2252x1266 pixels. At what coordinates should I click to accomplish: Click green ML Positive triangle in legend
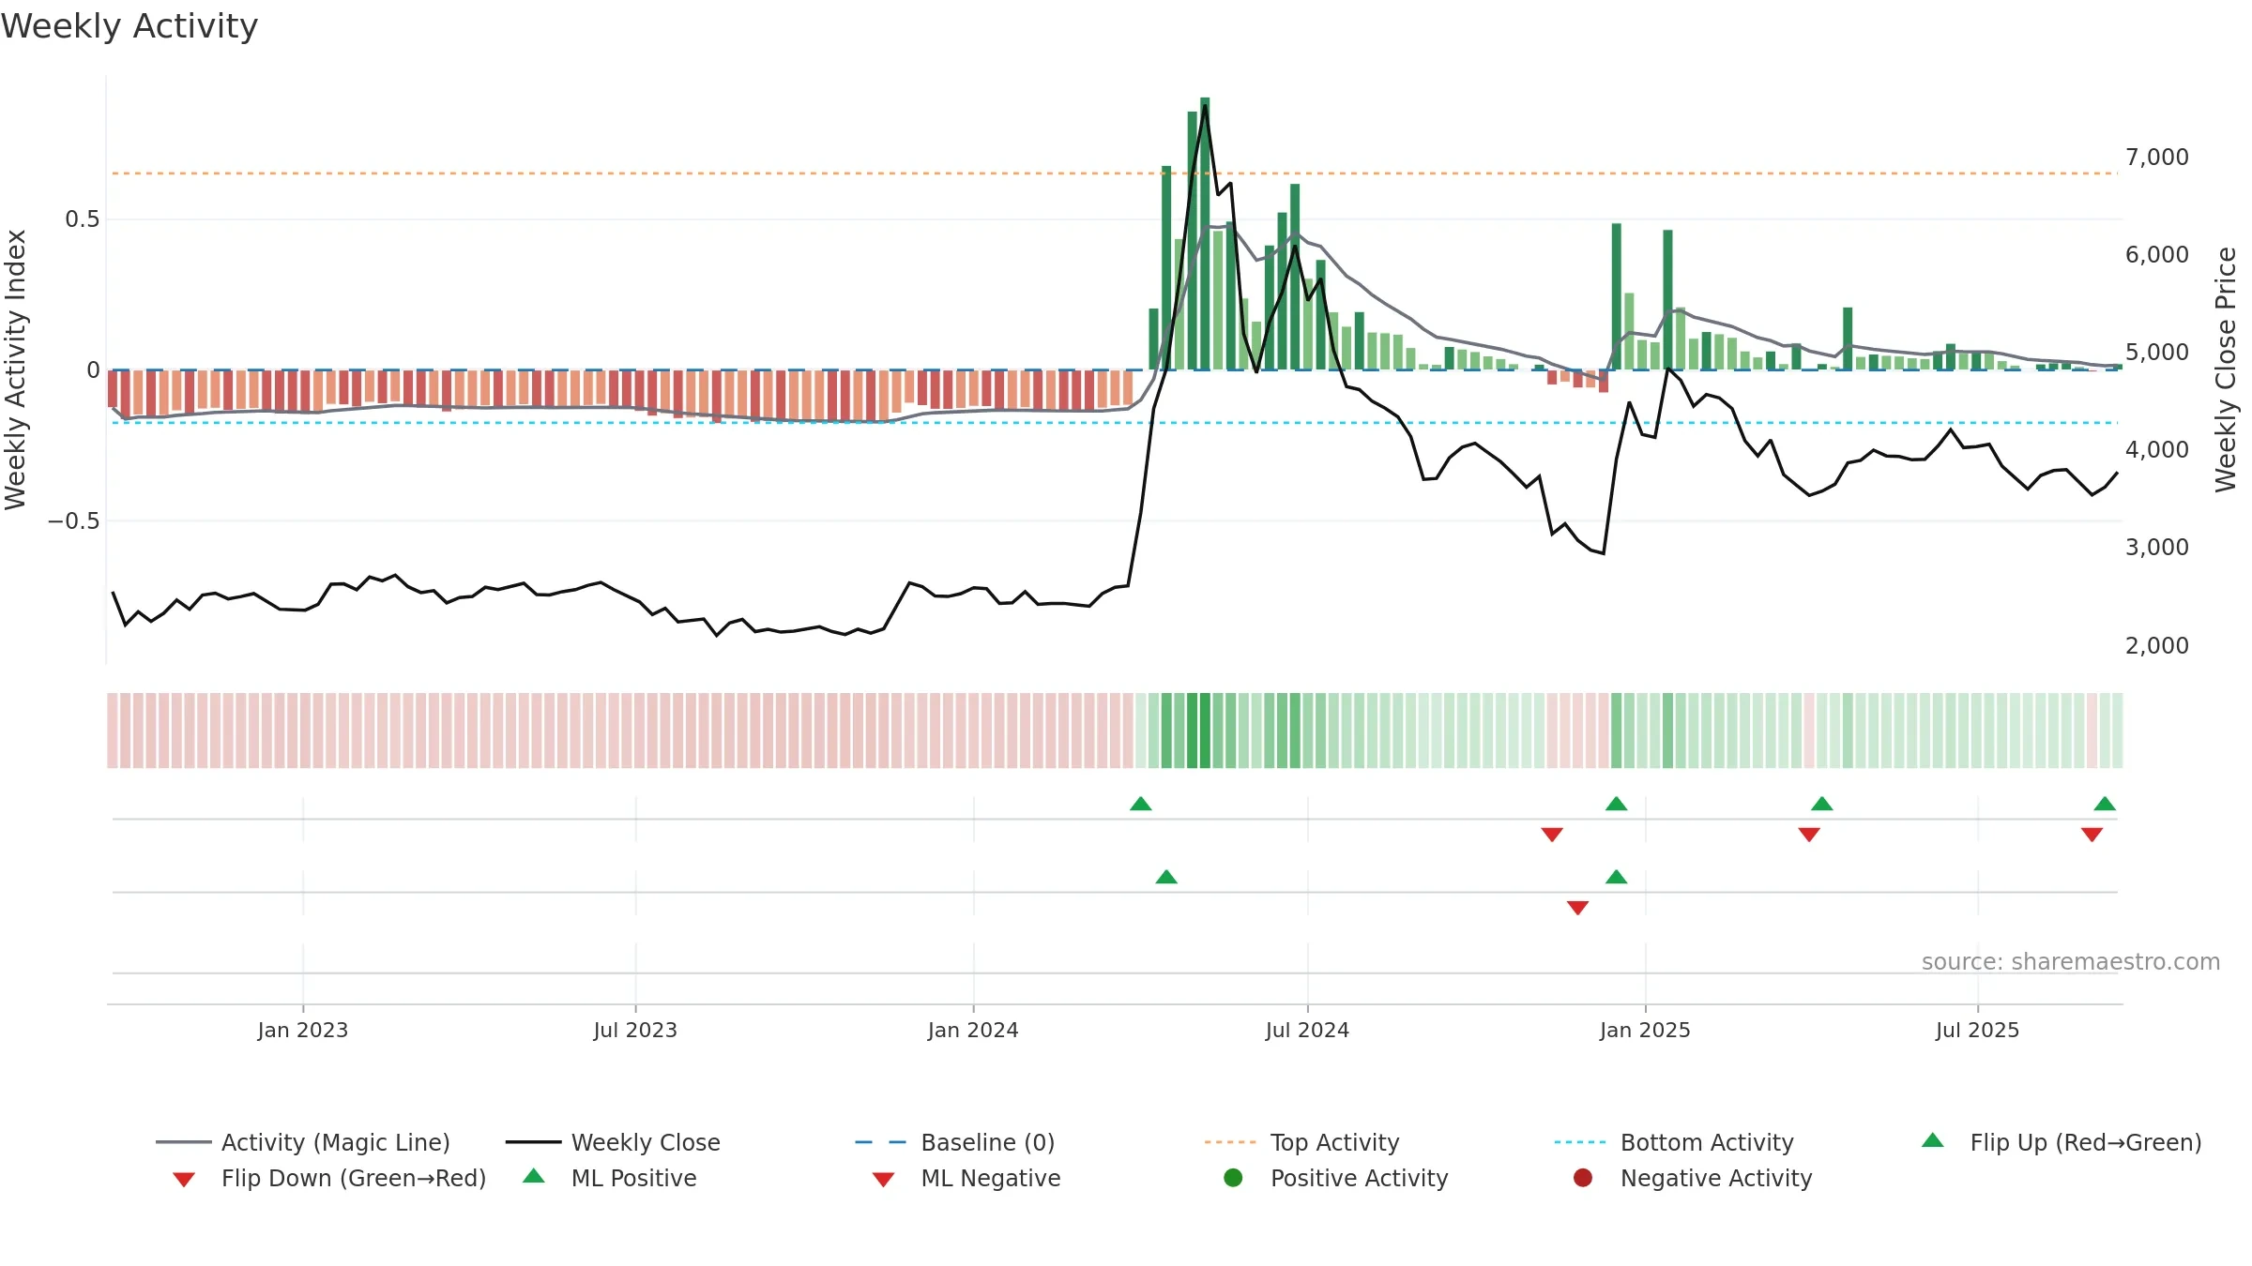(534, 1176)
